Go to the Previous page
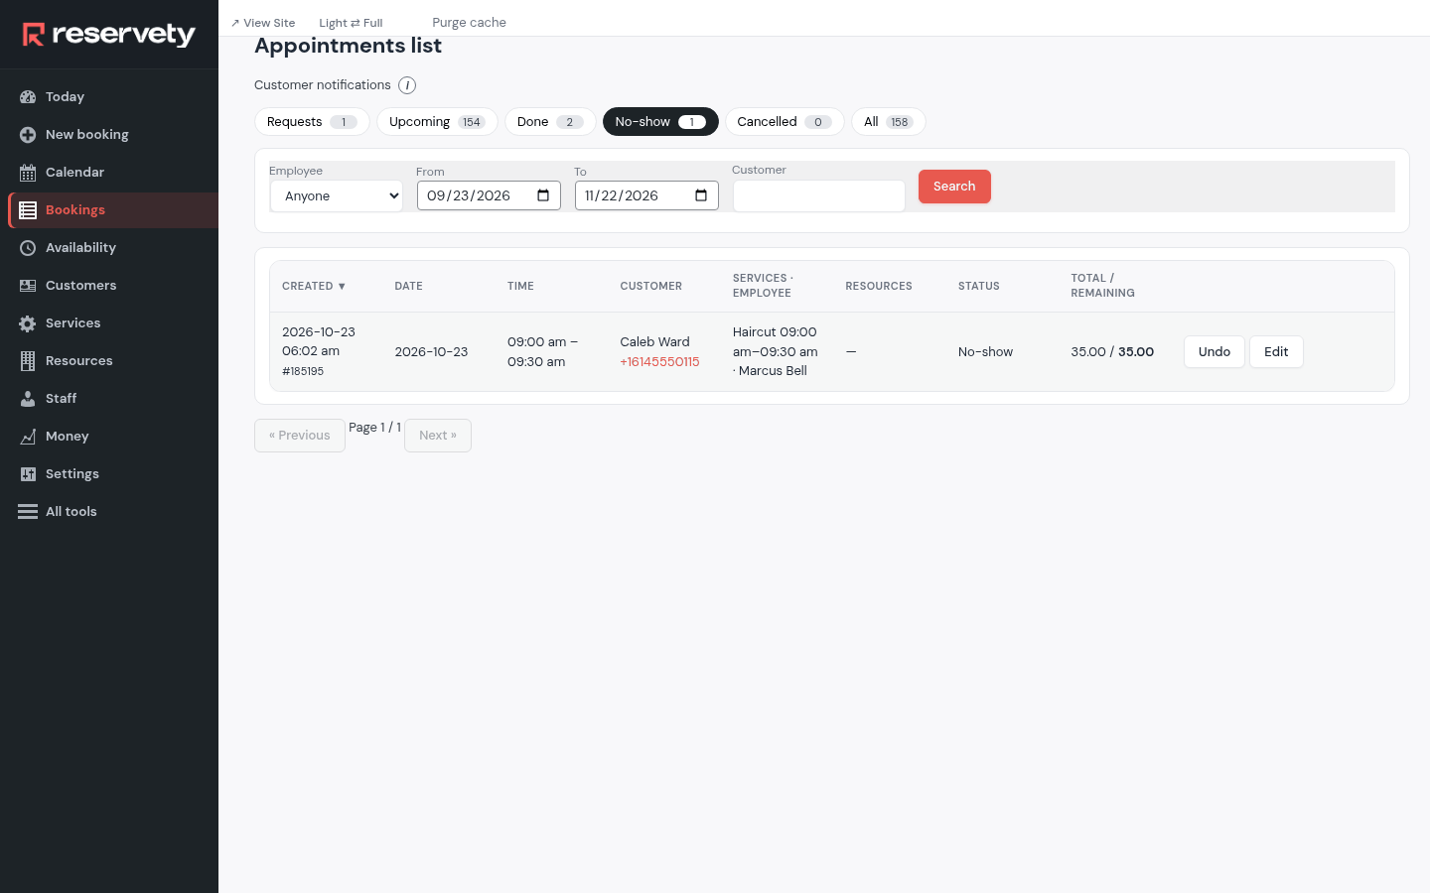Viewport: 1430px width, 893px height. (x=300, y=436)
